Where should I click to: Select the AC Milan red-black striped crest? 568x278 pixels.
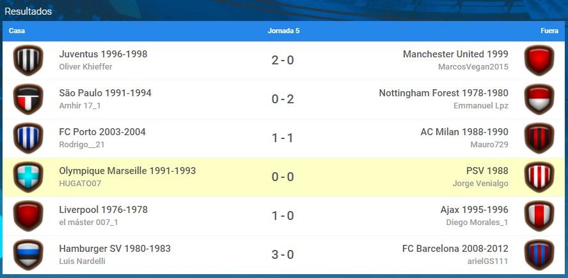pos(539,138)
